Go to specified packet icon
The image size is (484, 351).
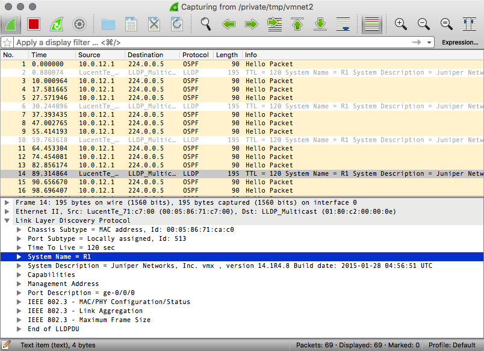tap(275, 24)
